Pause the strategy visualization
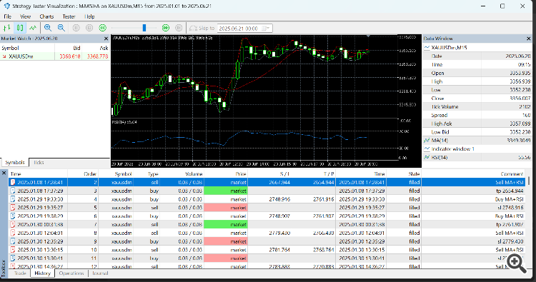 (x=76, y=28)
